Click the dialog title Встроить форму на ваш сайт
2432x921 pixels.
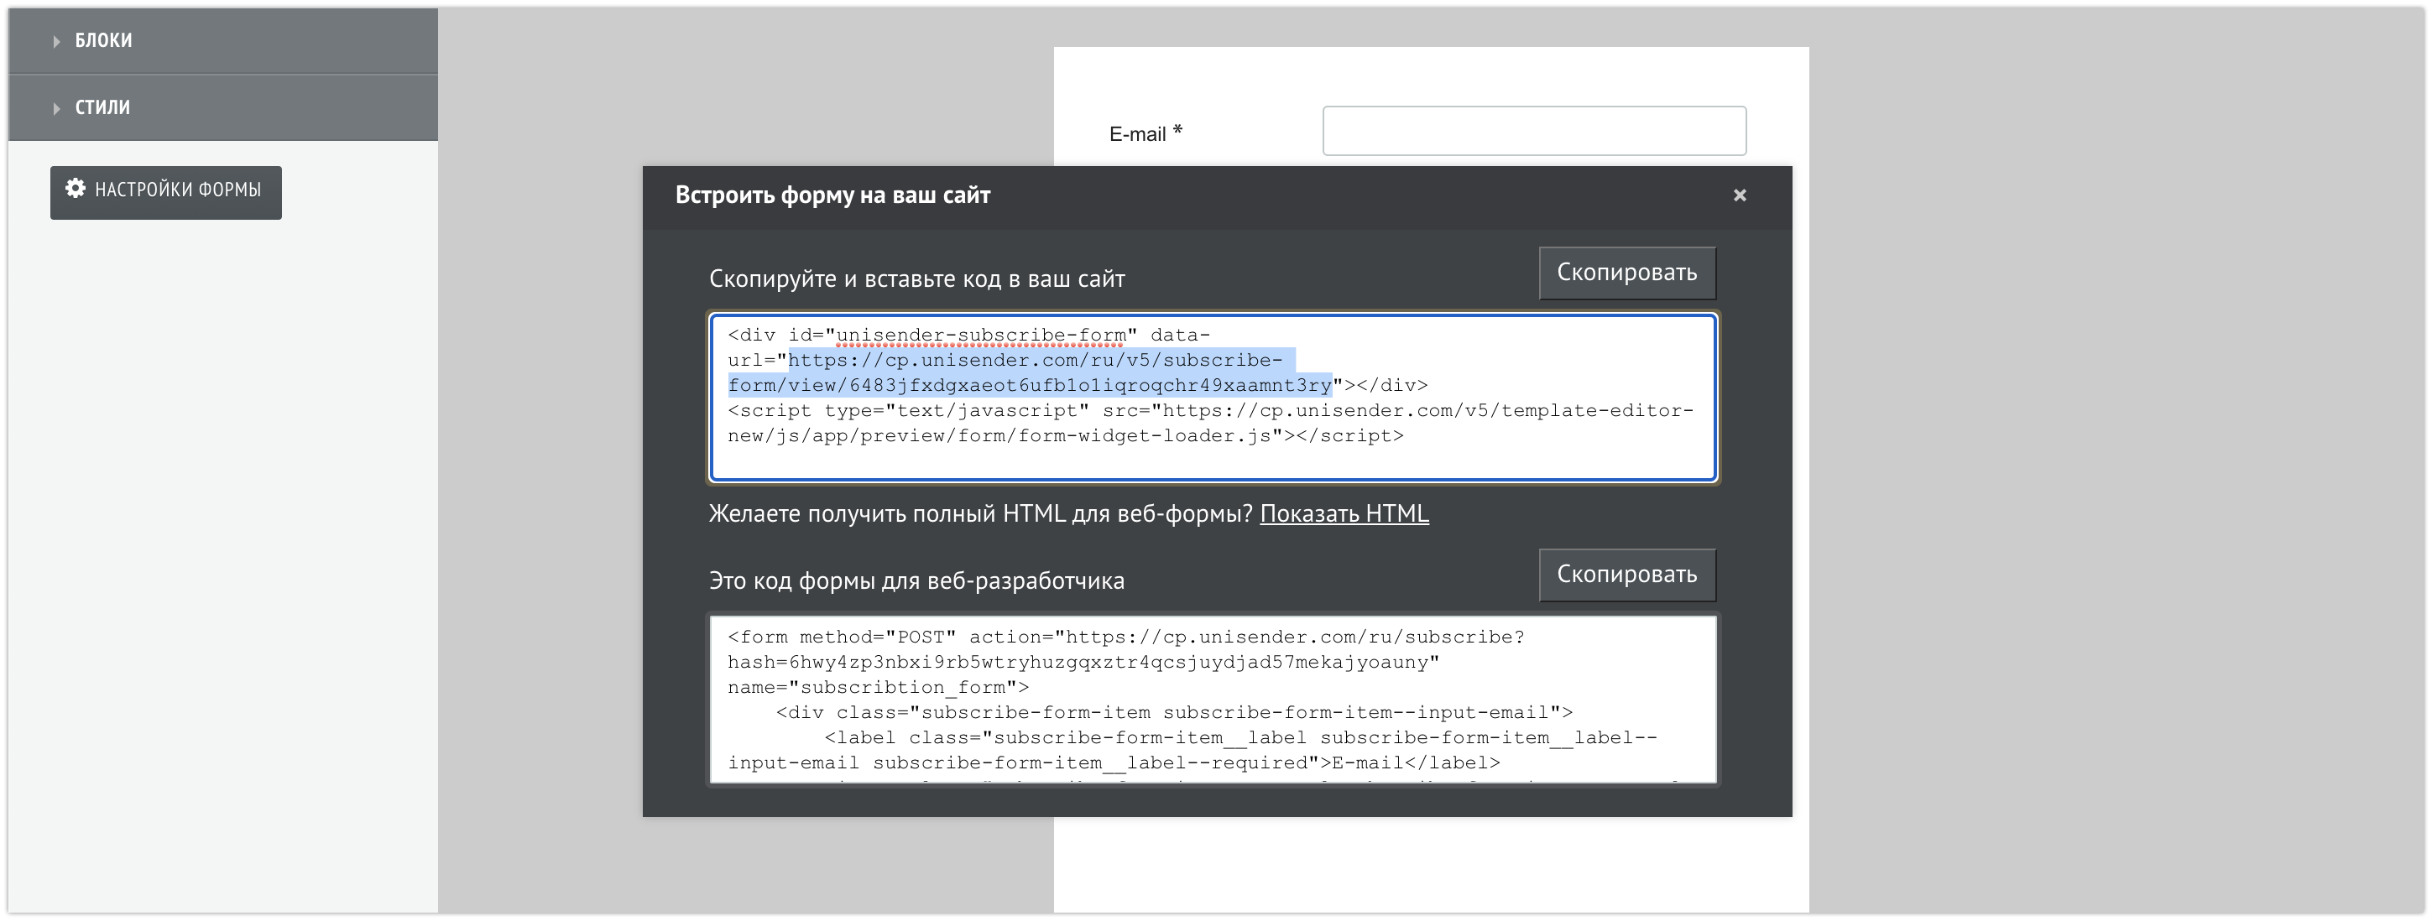832,195
